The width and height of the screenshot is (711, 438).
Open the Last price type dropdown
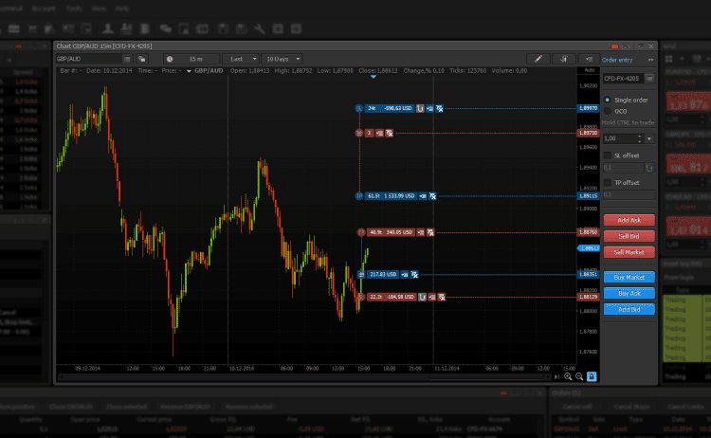pyautogui.click(x=241, y=59)
